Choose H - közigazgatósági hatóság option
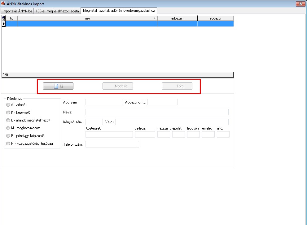 tap(8, 143)
